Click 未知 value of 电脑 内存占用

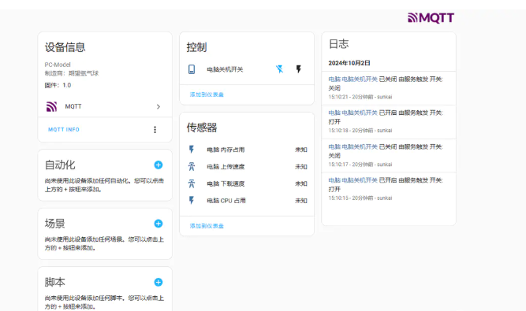tap(301, 150)
